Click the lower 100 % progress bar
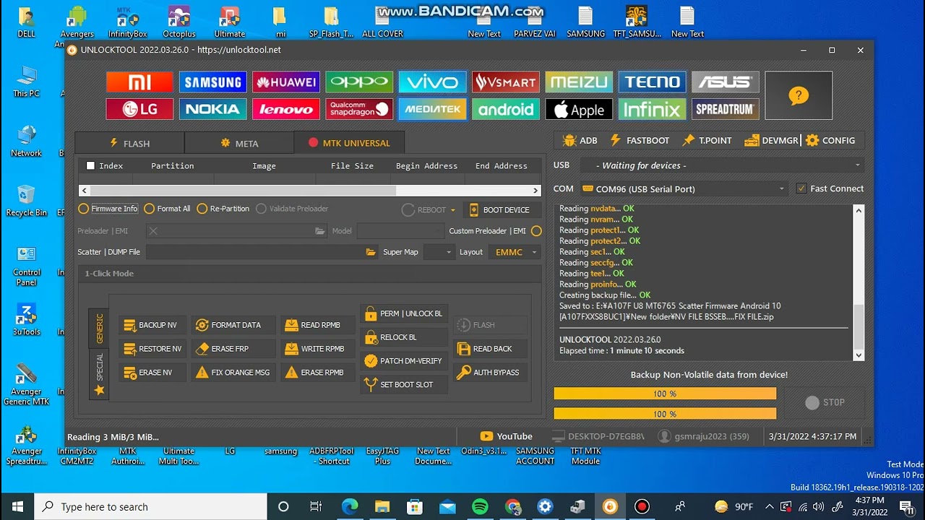 (x=665, y=414)
